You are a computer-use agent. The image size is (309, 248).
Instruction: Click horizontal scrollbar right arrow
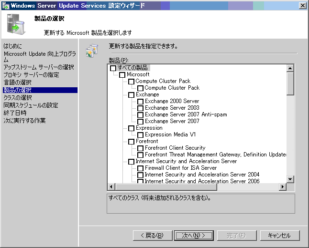pyautogui.click(x=283, y=186)
